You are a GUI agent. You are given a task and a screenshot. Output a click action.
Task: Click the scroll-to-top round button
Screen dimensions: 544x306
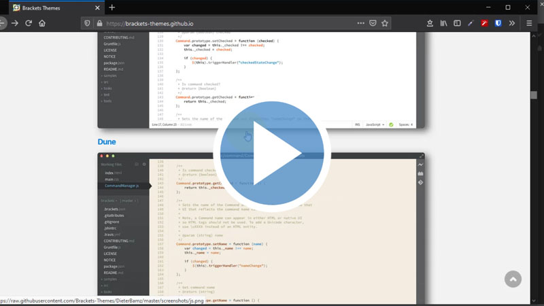point(513,279)
